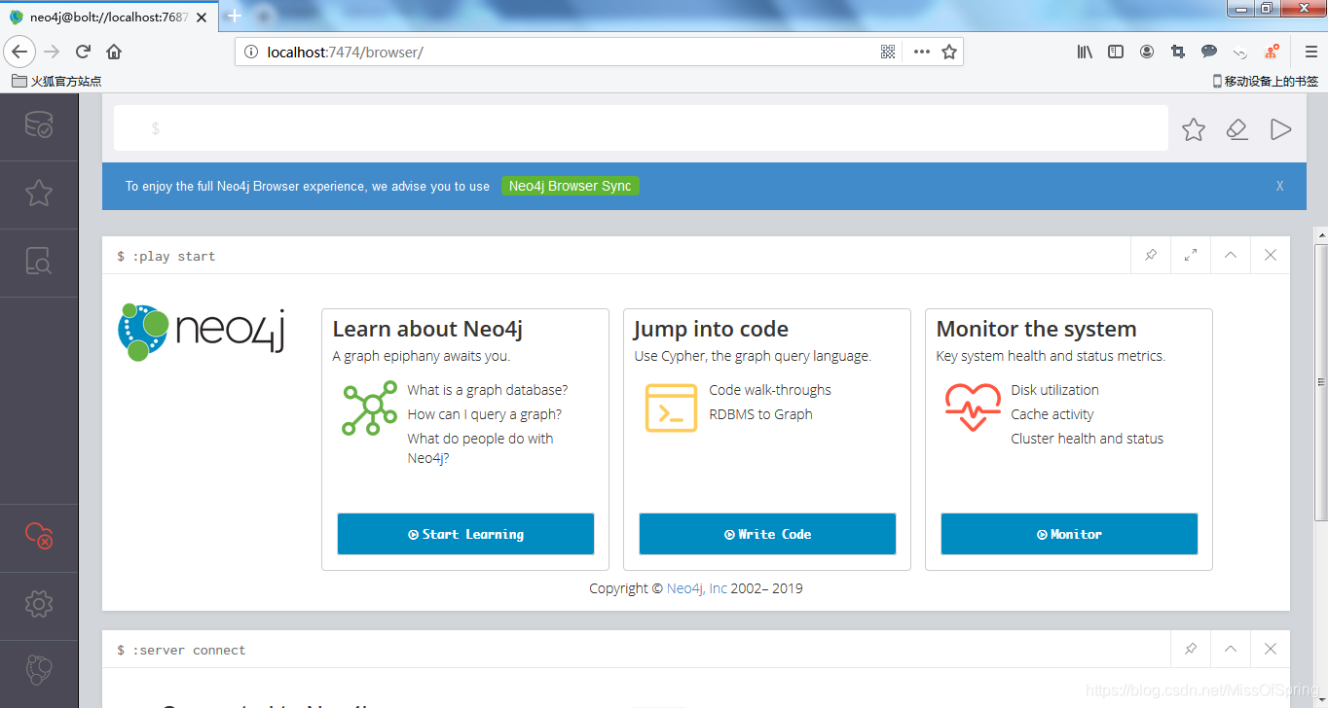Open the 火狐官方站点 bookmarks folder
1328x708 pixels.
(56, 82)
